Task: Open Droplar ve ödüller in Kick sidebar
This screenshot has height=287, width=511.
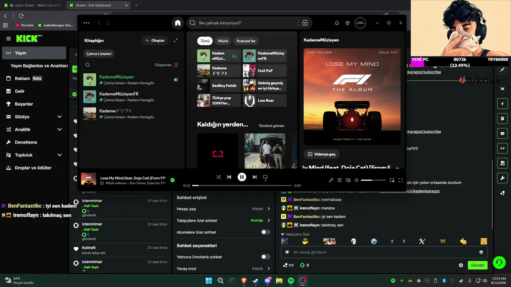Action: click(34, 168)
